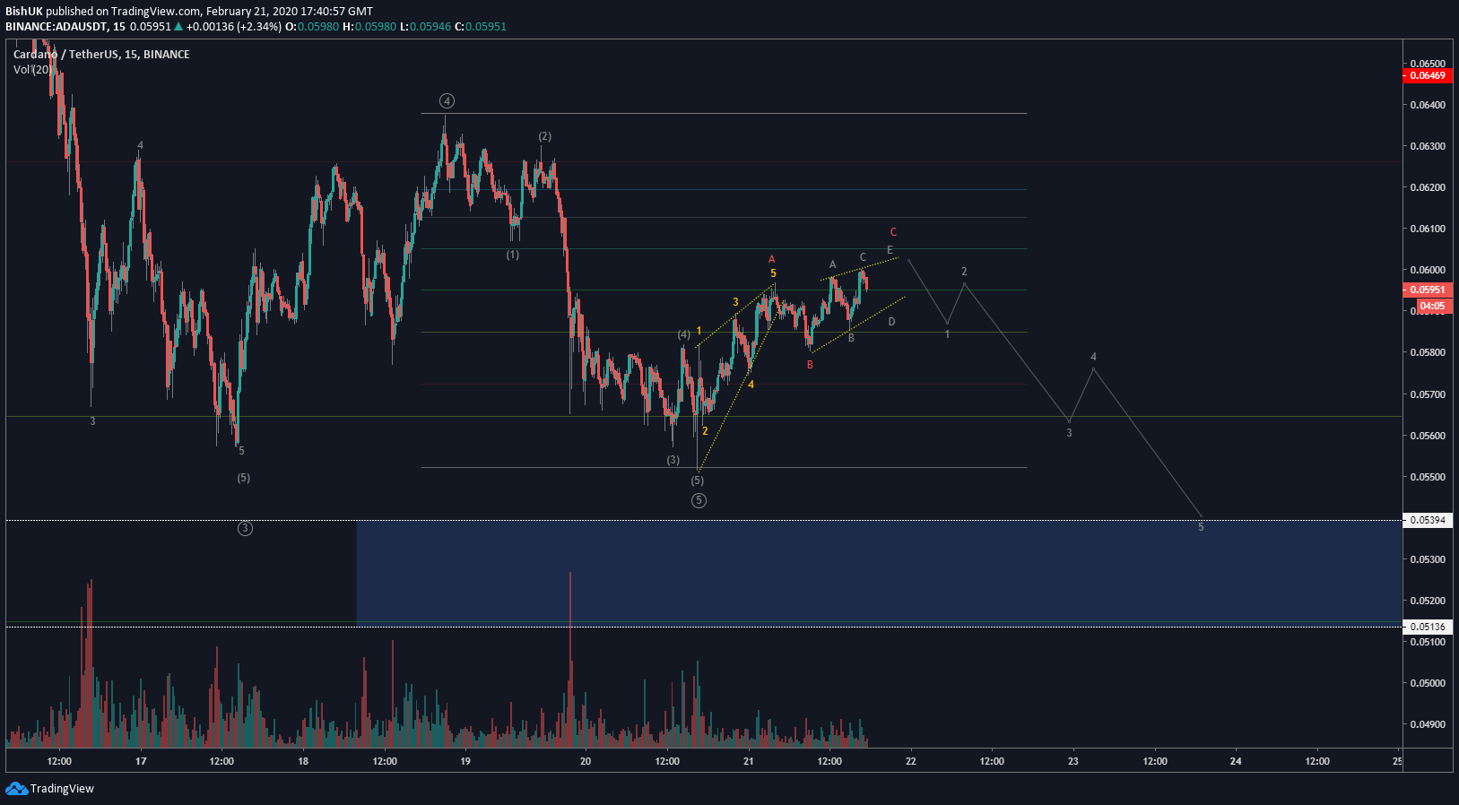Click the date 18 on time axis
This screenshot has height=805, width=1459.
pos(303,761)
